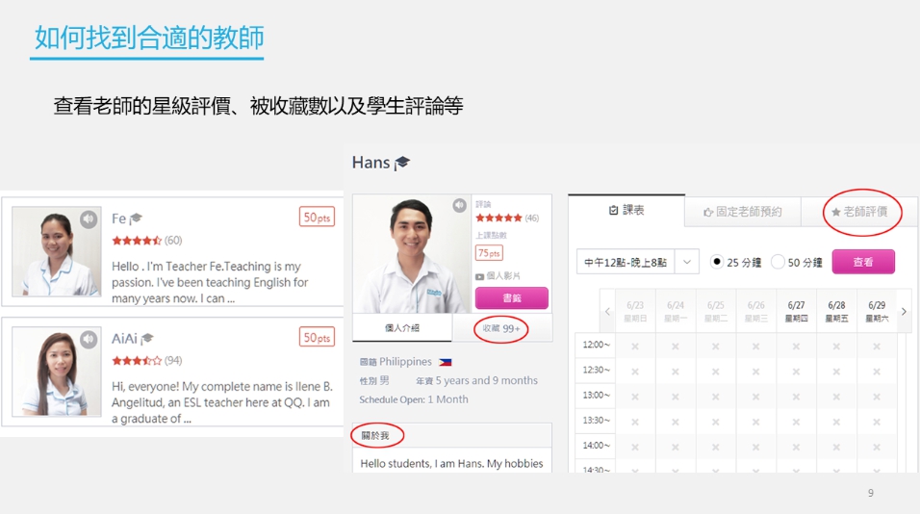The width and height of the screenshot is (920, 514).
Task: Open the 課表 schedule tab
Action: (626, 211)
